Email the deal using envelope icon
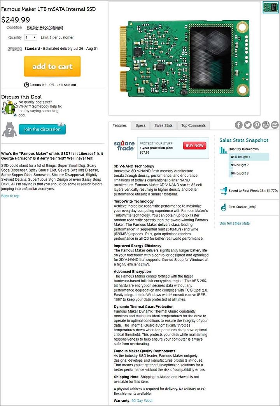Viewport: 280px width, 406px height. coord(275,125)
